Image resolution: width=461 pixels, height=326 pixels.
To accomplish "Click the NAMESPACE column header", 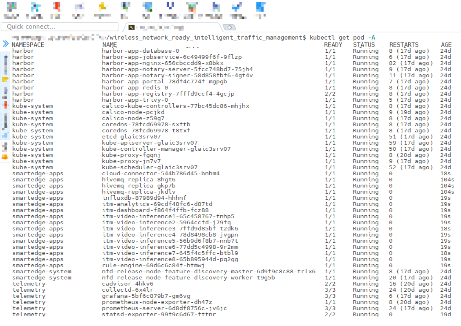I will pos(28,45).
